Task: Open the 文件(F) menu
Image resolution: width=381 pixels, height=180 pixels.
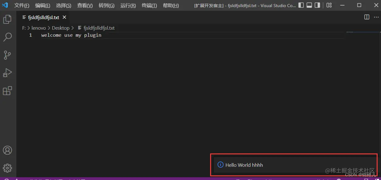Action: tap(22, 6)
